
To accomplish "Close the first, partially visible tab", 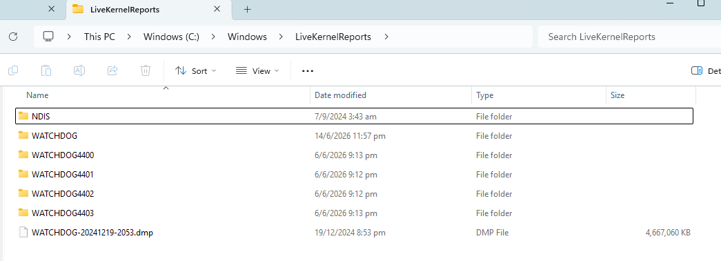I will [x=52, y=9].
